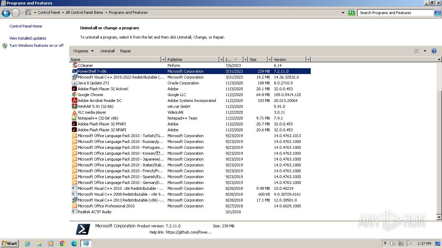This screenshot has height=248, width=442.
Task: Click the Help link github URL text
Action: [x=189, y=232]
